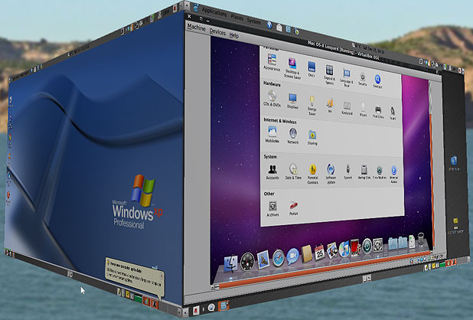Open the Sharing preference pane

312,137
